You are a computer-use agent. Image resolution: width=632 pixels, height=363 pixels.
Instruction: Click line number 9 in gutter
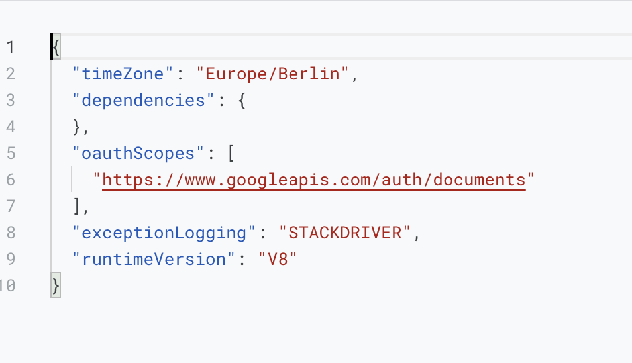(x=11, y=259)
